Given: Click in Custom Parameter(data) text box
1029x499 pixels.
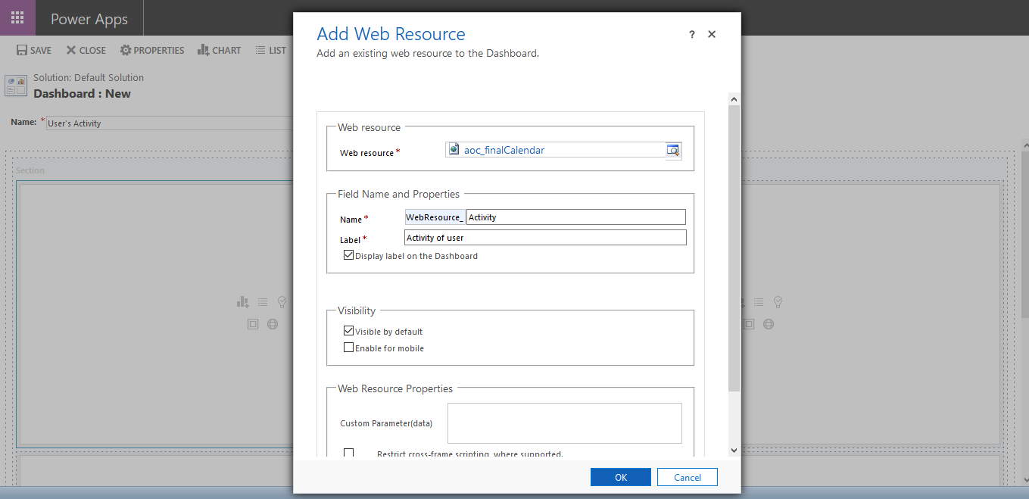Looking at the screenshot, I should click(565, 423).
